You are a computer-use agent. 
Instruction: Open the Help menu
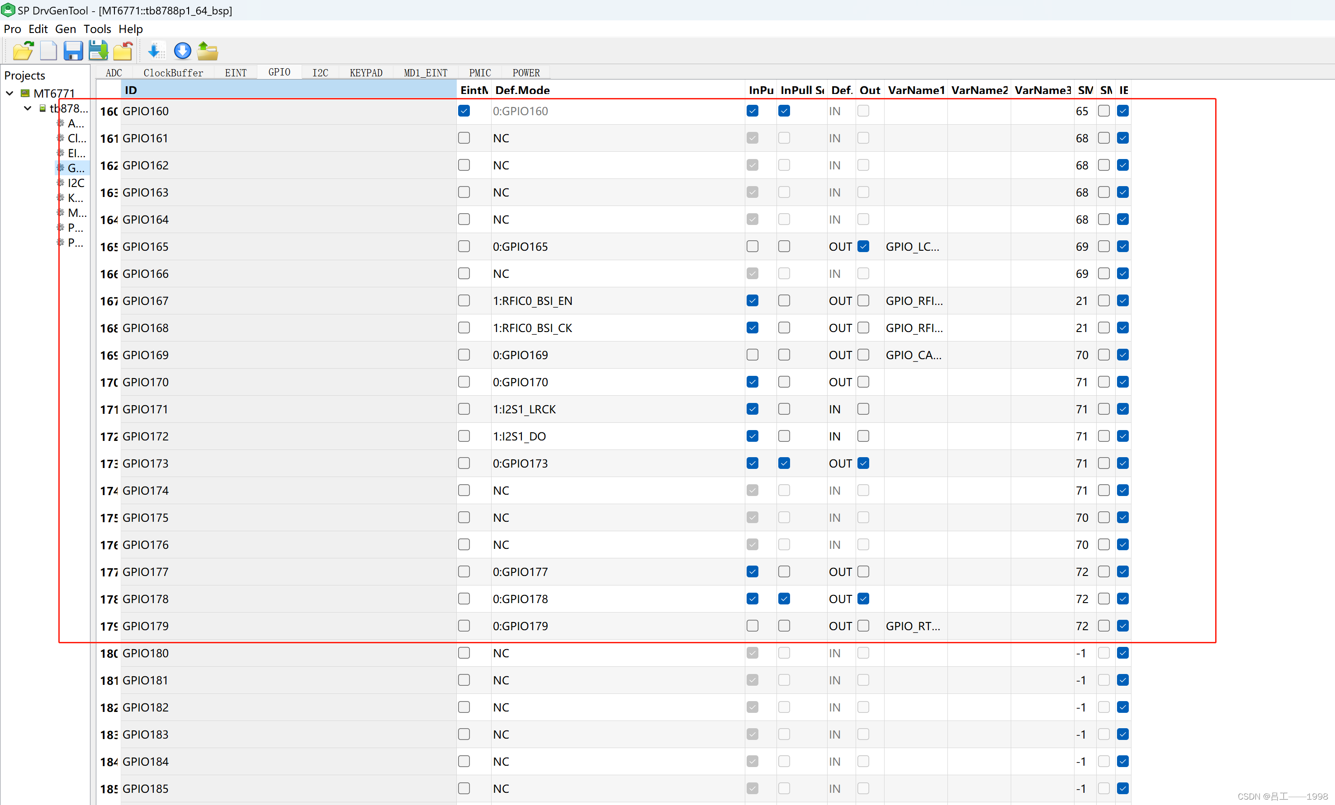click(x=131, y=29)
